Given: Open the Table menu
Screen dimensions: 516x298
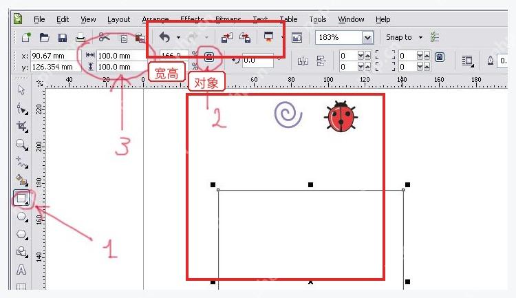Looking at the screenshot, I should click(288, 19).
